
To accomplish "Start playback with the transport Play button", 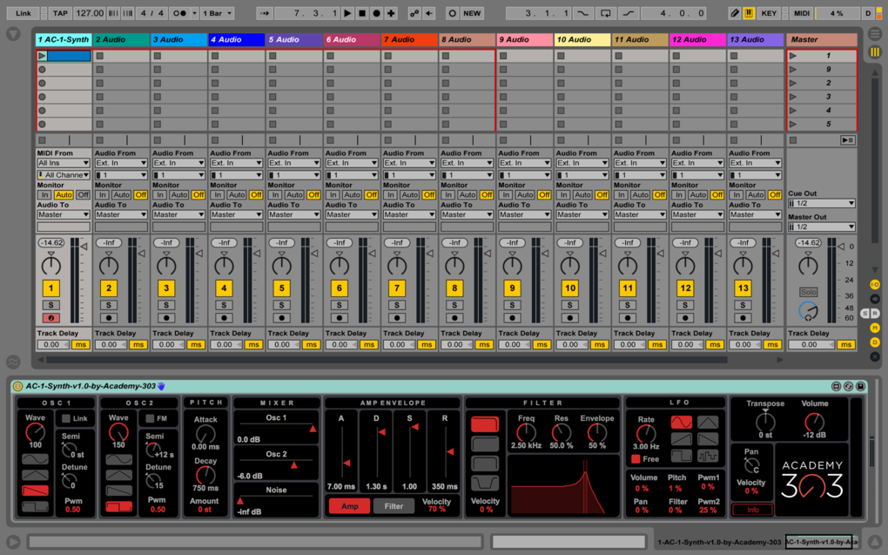I will coord(347,13).
